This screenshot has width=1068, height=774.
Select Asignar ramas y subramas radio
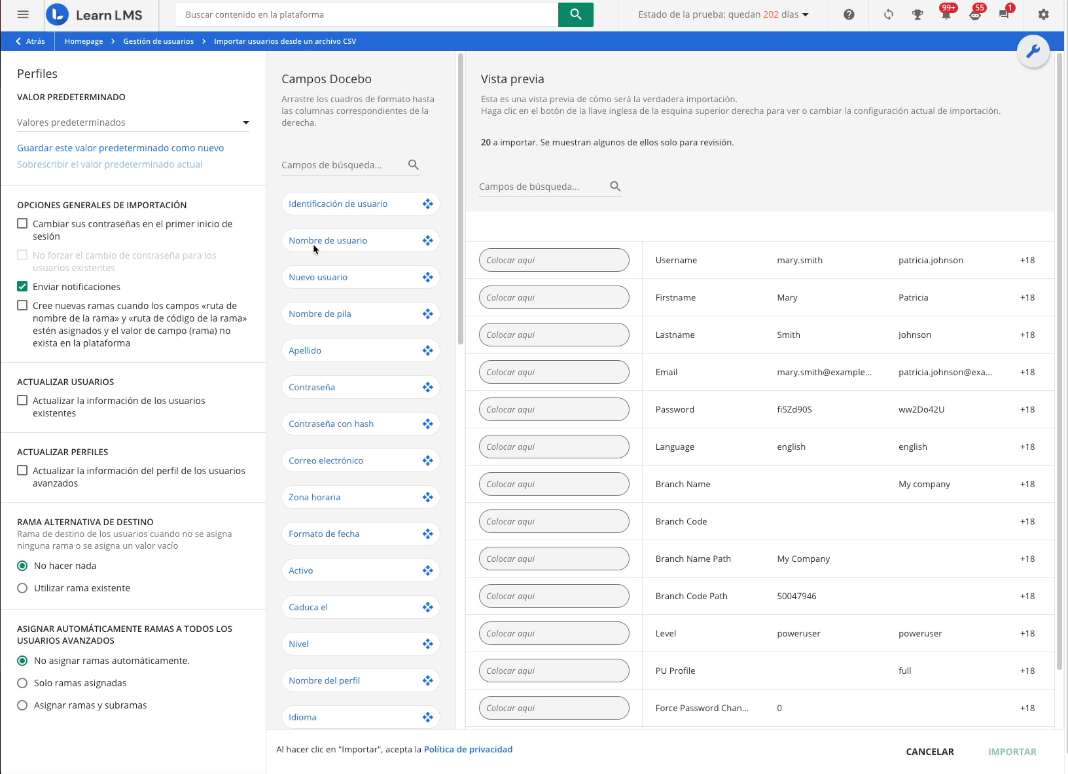pyautogui.click(x=22, y=705)
